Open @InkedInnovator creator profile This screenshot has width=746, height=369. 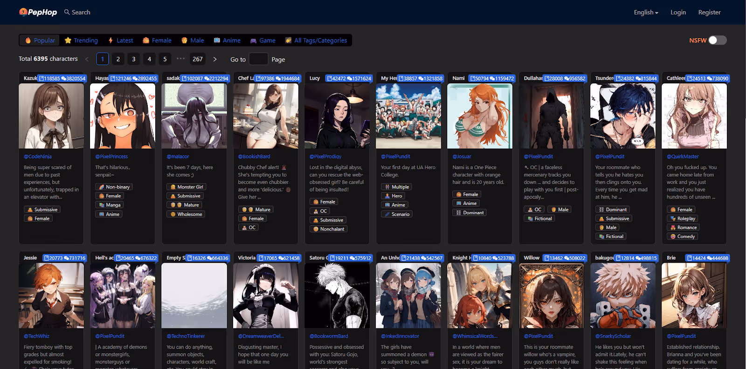(x=400, y=336)
